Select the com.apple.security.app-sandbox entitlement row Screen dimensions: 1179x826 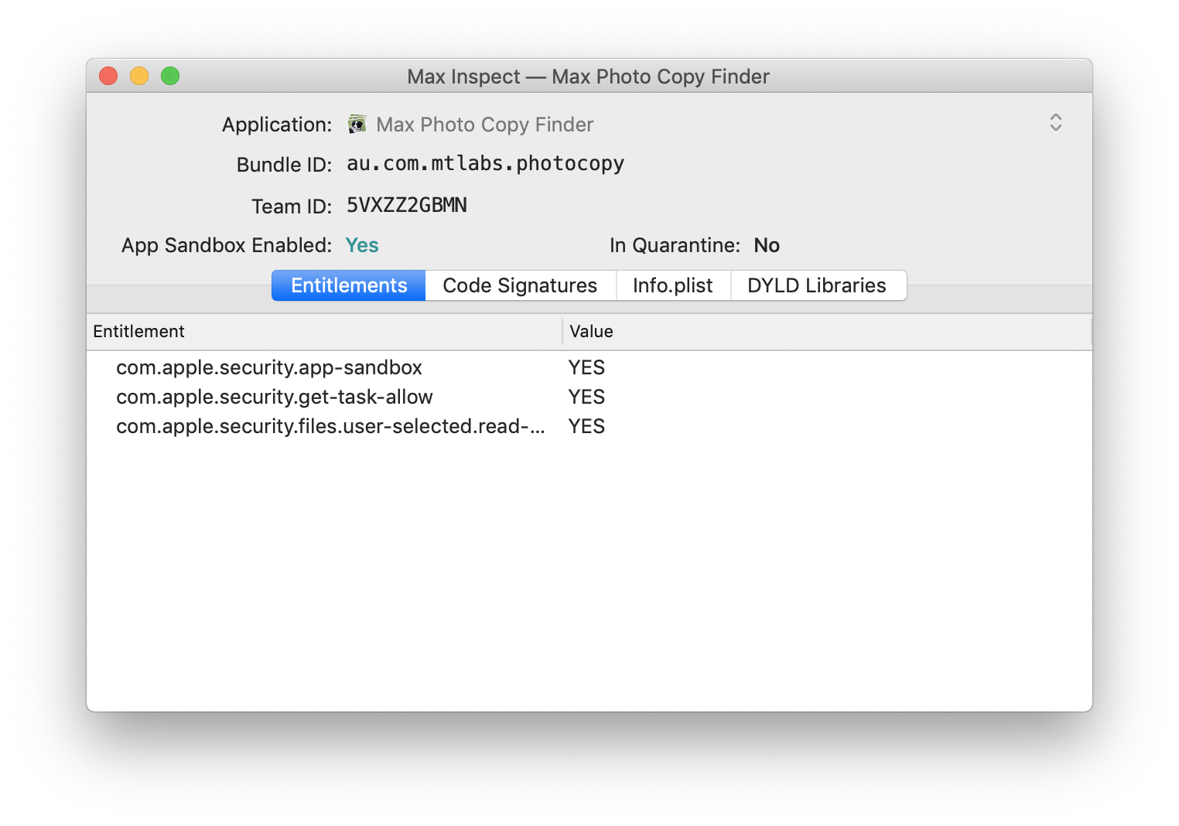(268, 367)
